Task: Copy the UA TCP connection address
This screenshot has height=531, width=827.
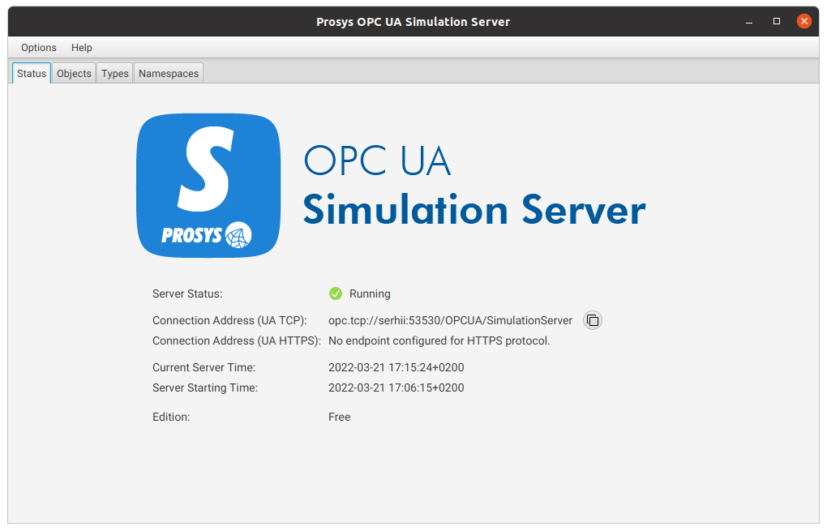Action: (x=593, y=320)
